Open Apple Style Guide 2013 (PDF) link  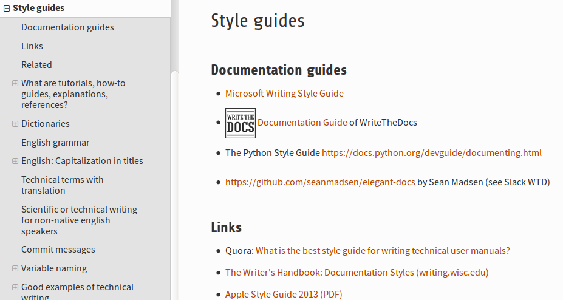click(284, 295)
